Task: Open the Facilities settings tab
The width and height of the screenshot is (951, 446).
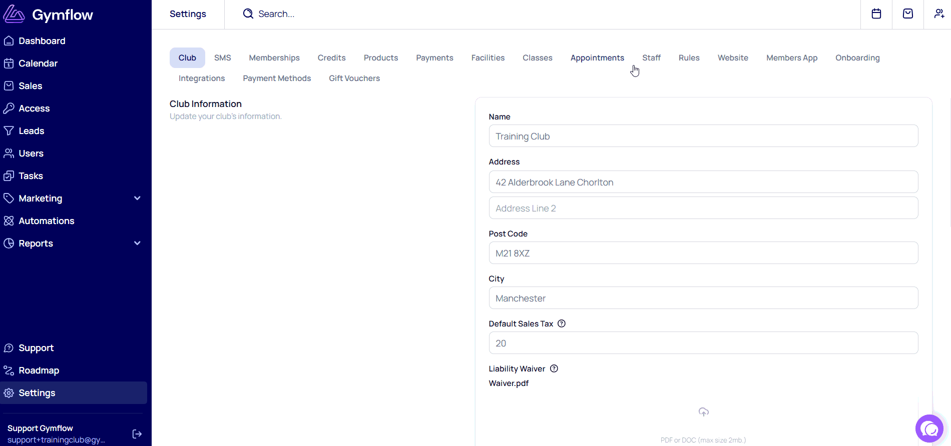Action: [x=488, y=58]
